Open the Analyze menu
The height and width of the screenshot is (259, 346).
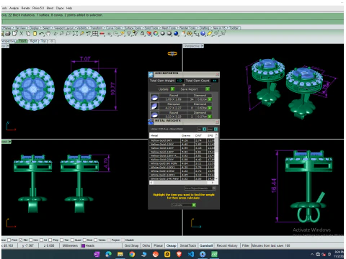tap(14, 8)
